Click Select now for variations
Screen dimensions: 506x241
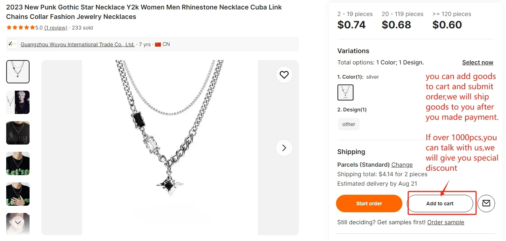pos(477,62)
